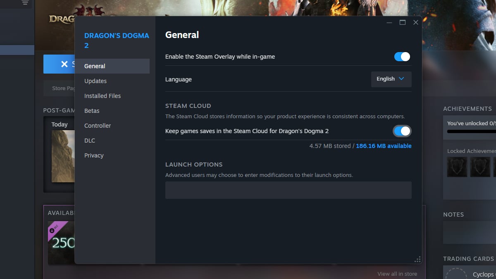
Task: Open the Controller settings tab
Action: point(97,125)
